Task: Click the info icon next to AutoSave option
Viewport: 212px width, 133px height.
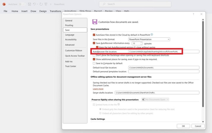Action: 152,35
